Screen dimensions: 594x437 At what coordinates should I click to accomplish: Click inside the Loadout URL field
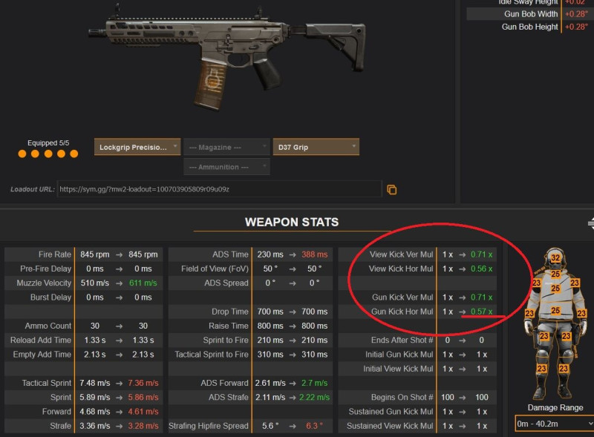pos(219,189)
